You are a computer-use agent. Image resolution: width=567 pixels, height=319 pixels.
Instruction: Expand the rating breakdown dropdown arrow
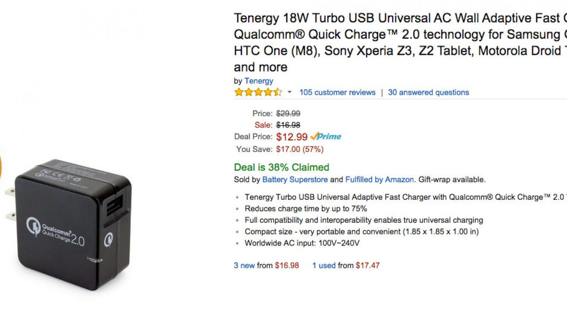pyautogui.click(x=290, y=92)
